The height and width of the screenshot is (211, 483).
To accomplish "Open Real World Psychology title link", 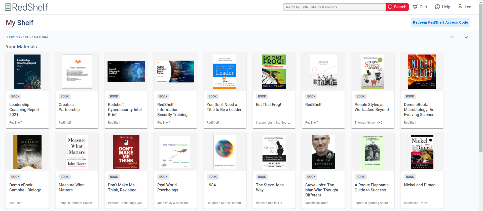I will (x=168, y=187).
